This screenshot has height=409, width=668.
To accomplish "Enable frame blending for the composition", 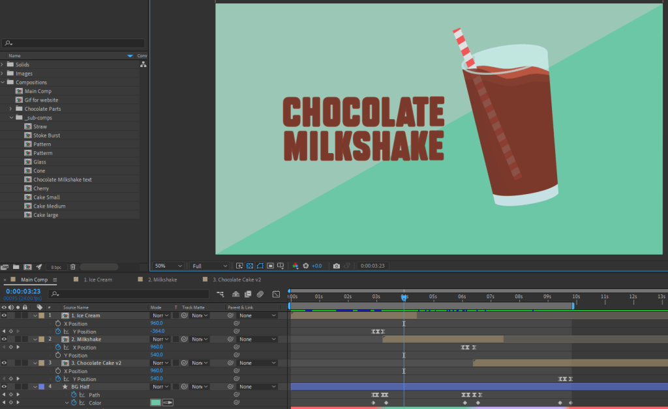I will (248, 294).
